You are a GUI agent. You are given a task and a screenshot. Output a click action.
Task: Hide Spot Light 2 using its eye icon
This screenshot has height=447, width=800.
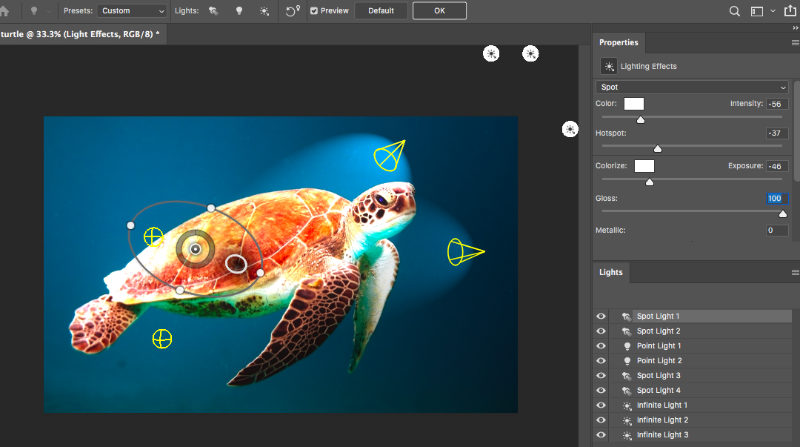click(601, 331)
